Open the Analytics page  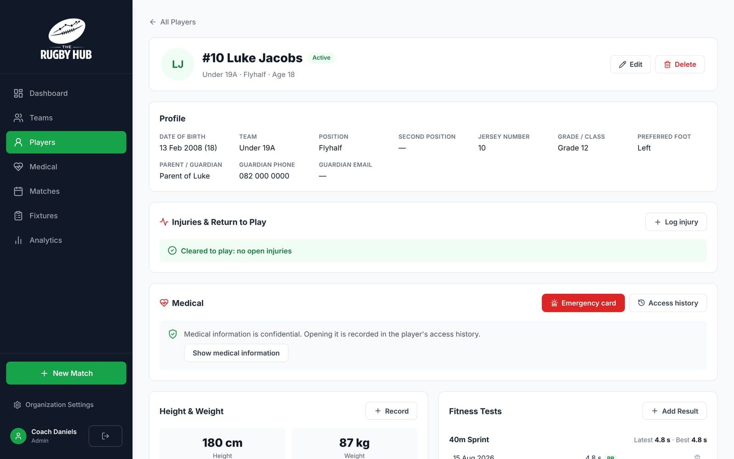66,240
